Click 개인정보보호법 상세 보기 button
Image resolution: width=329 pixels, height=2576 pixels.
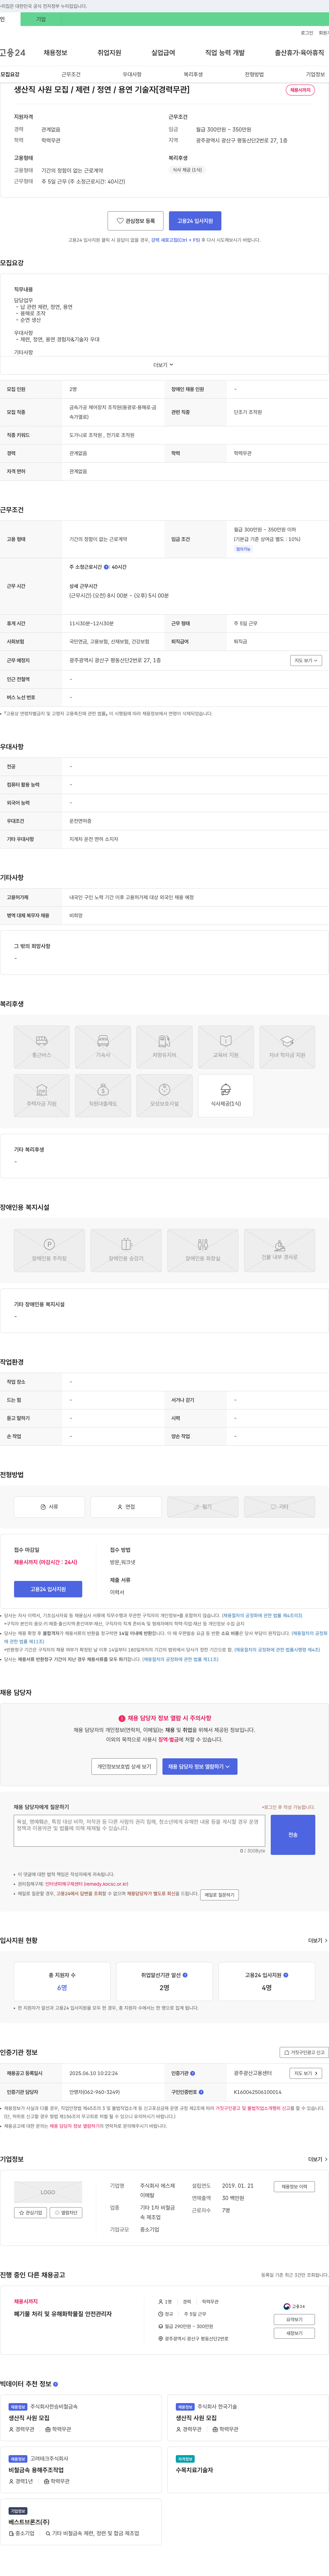coord(124,1766)
